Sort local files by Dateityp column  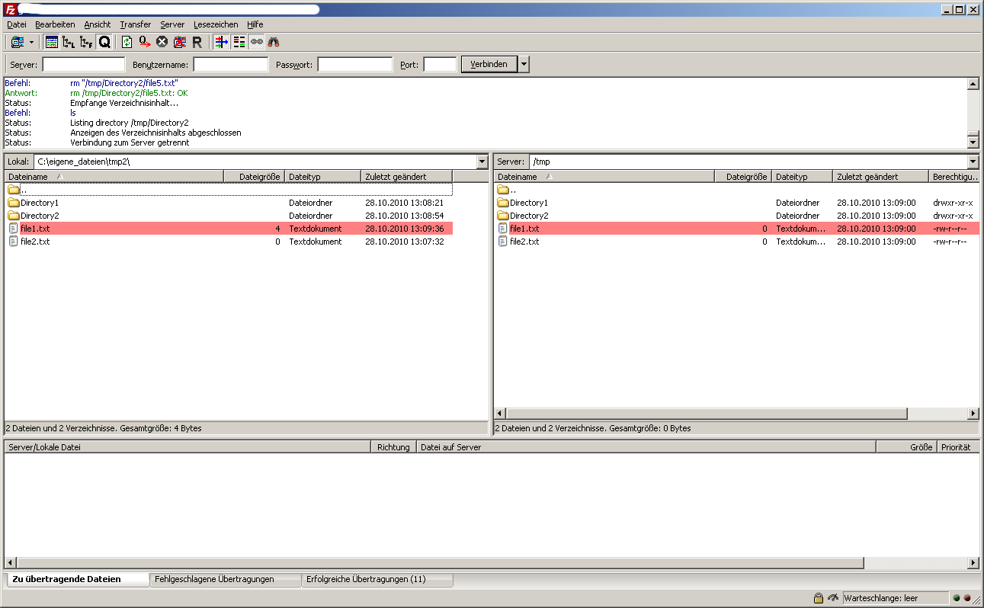point(323,177)
